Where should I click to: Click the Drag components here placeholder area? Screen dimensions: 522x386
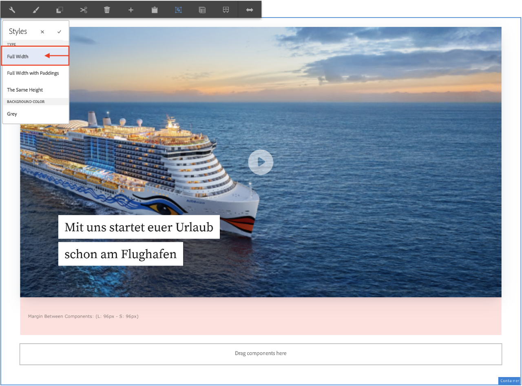pyautogui.click(x=261, y=353)
